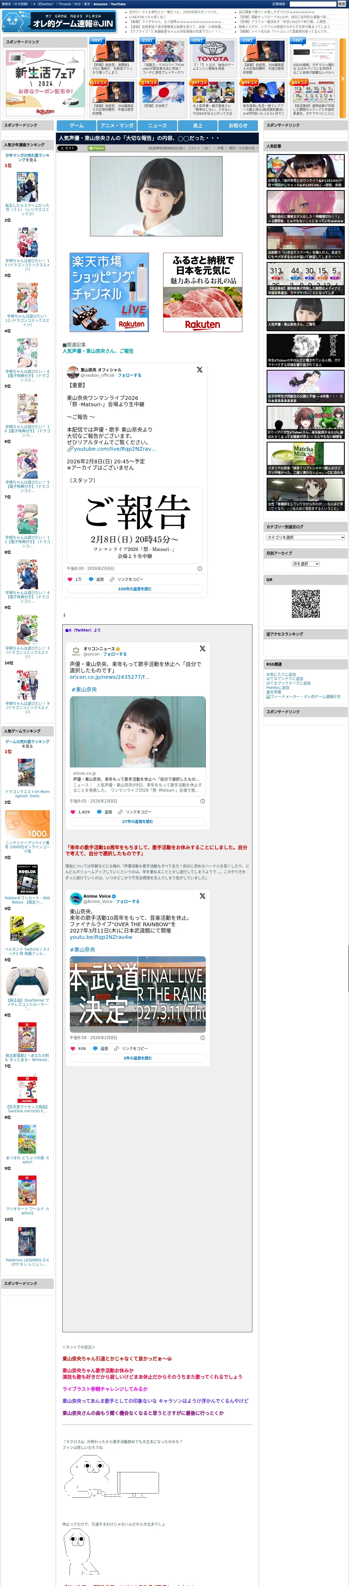This screenshot has height=1586, width=349.
Task: Read 220件の返信を読む replies
Action: pyautogui.click(x=135, y=589)
